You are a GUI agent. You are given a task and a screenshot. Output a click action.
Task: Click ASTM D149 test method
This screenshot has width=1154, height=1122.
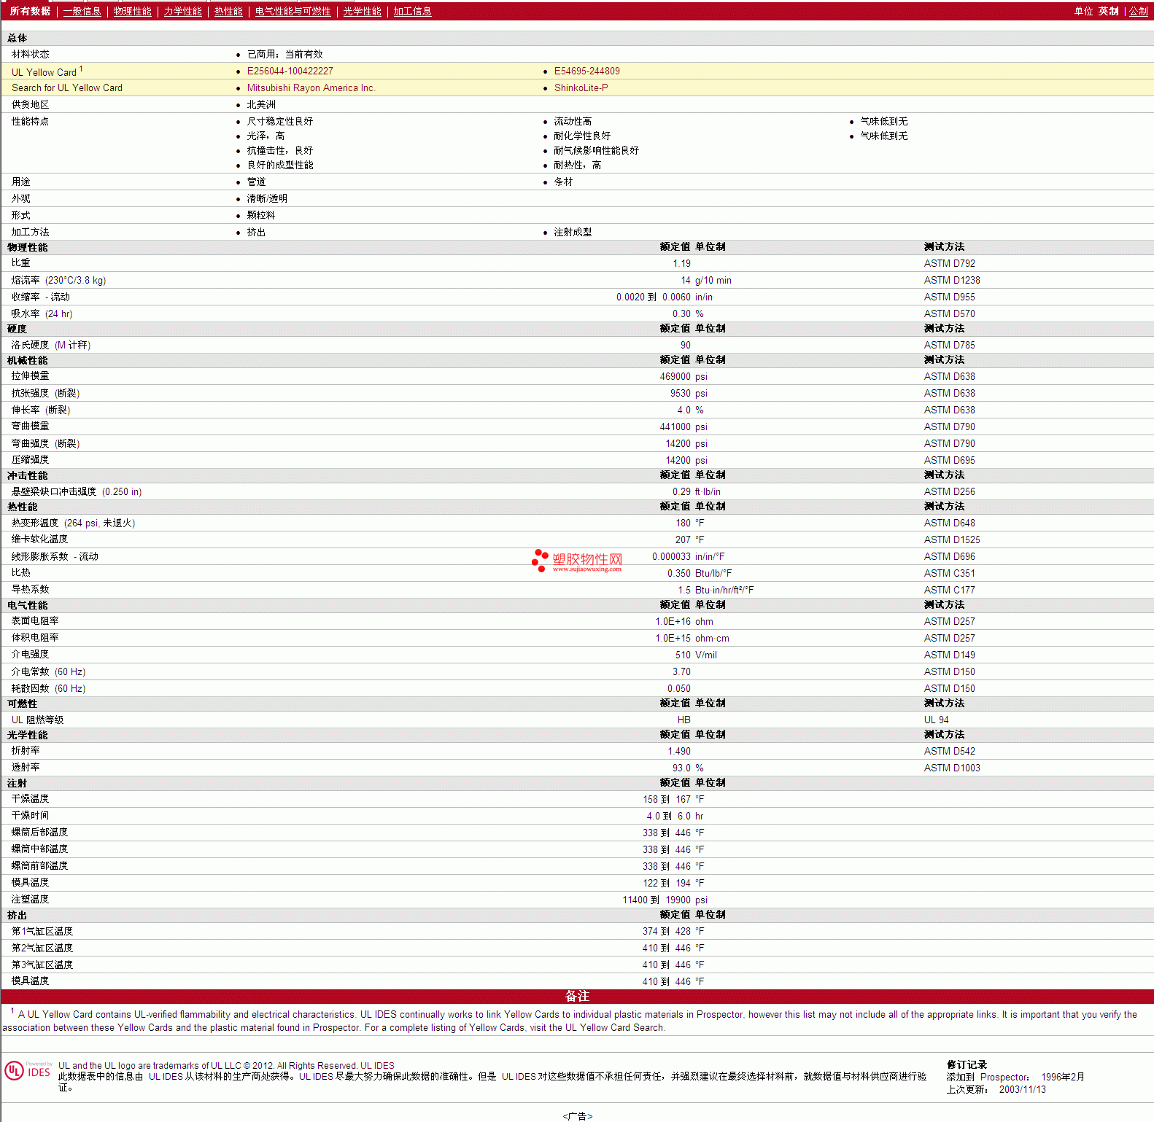click(949, 655)
